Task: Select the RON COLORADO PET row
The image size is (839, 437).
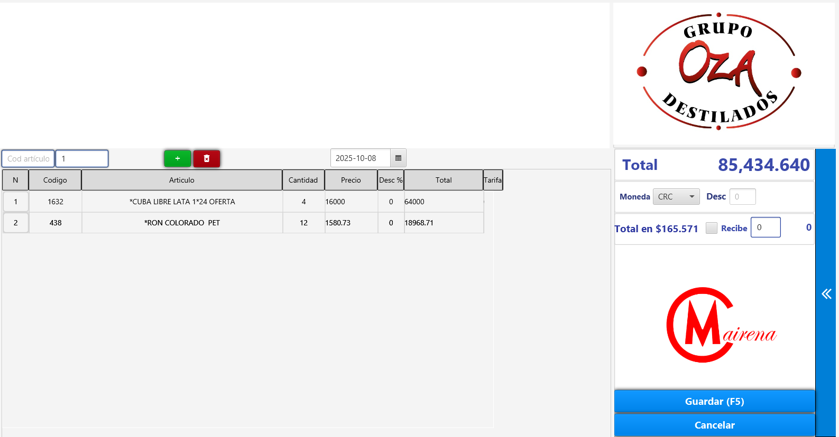Action: click(182, 223)
